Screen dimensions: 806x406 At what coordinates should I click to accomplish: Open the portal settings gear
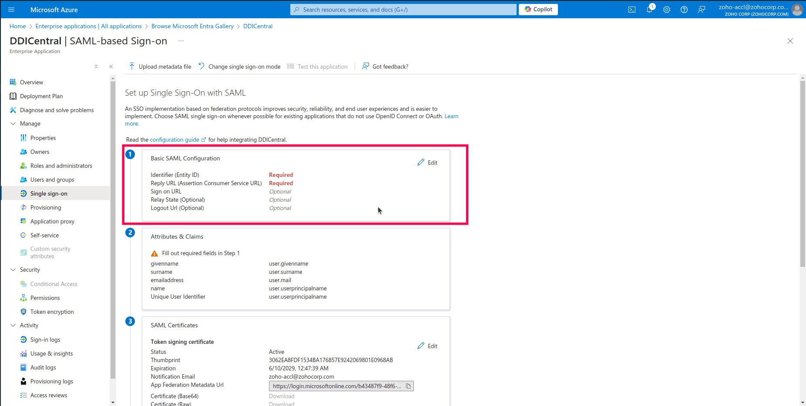[667, 9]
